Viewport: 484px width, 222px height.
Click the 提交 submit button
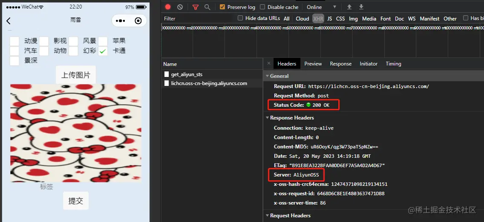(76, 201)
